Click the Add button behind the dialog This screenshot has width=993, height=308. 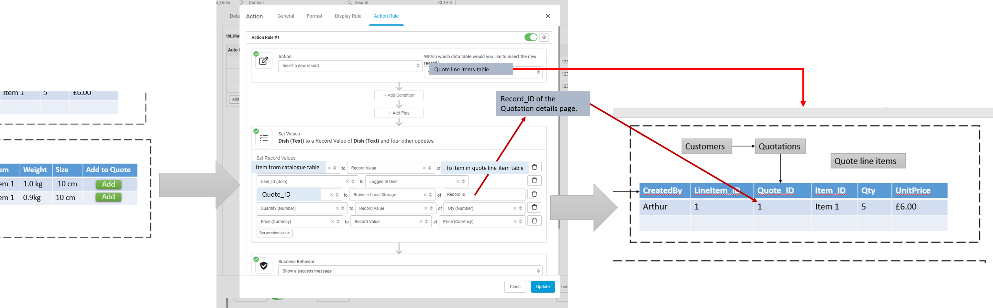(x=235, y=99)
